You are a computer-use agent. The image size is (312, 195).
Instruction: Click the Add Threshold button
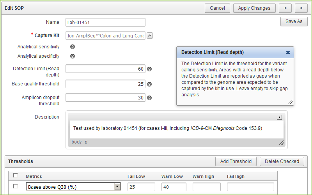coord(236,161)
